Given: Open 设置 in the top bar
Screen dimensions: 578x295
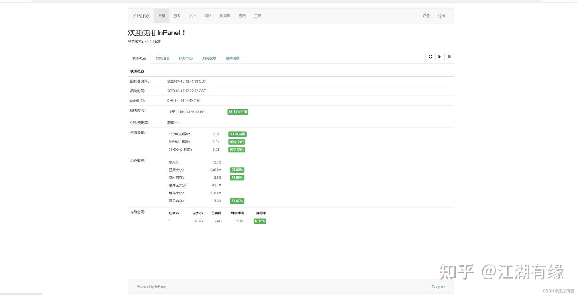Looking at the screenshot, I should [x=426, y=16].
